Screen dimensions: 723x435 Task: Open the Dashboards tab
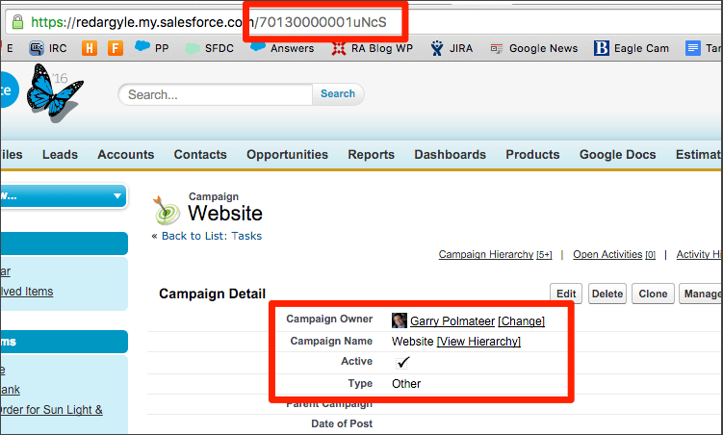(x=450, y=155)
